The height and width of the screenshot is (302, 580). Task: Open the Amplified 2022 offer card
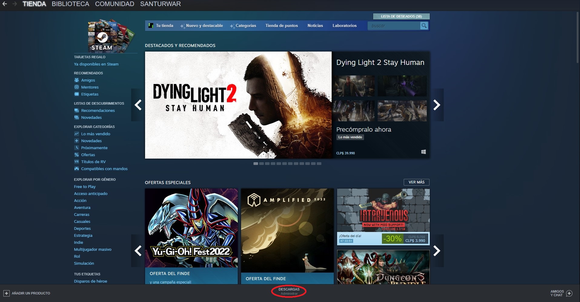(x=287, y=230)
